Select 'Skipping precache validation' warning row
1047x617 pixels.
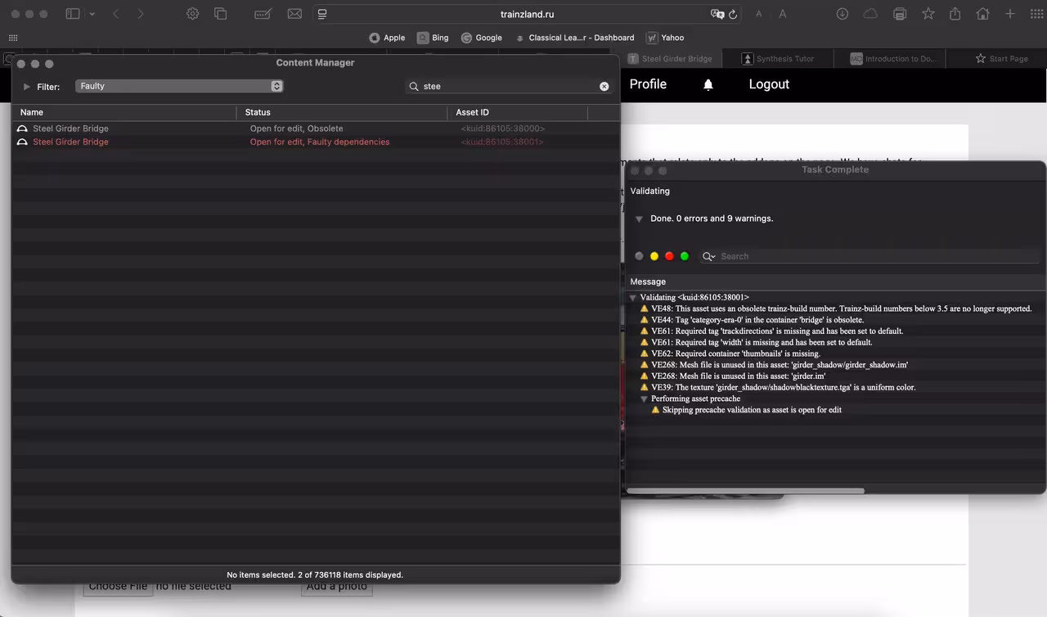(836, 410)
